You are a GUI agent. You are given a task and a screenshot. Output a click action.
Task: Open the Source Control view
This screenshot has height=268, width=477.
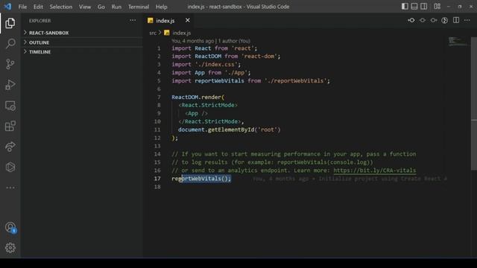click(10, 64)
